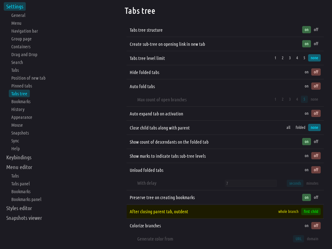The height and width of the screenshot is (249, 332).
Task: Open the Menu settings section
Action: [x=16, y=23]
